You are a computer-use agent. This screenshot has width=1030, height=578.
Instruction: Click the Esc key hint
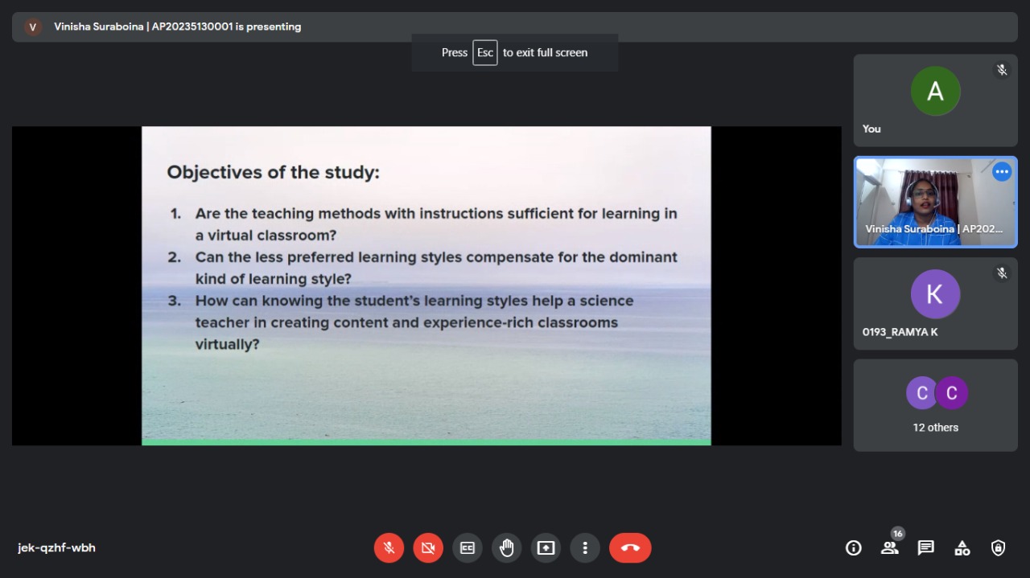point(485,52)
